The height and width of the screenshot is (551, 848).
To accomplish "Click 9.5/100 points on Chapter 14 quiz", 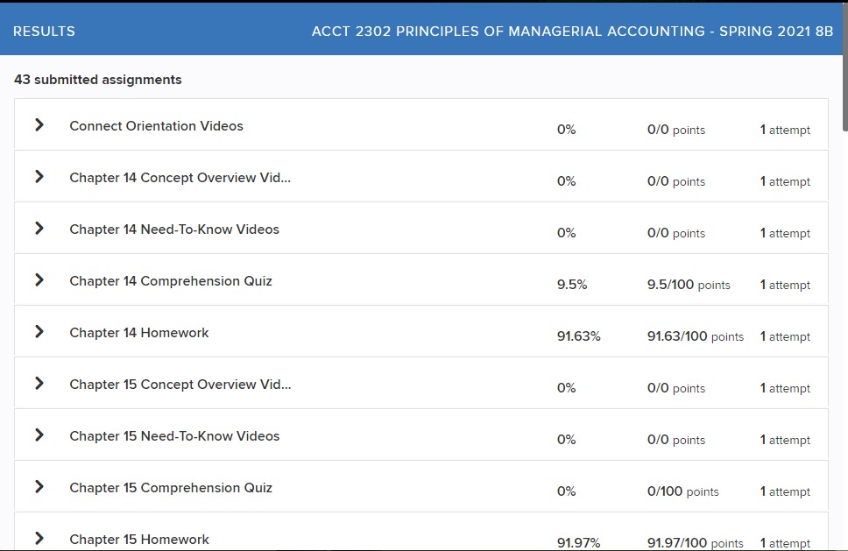I will click(688, 285).
